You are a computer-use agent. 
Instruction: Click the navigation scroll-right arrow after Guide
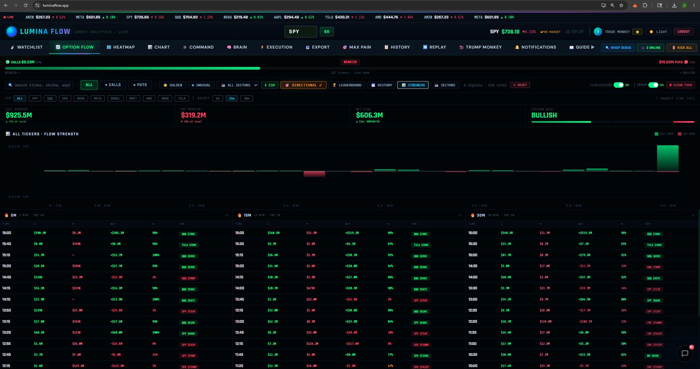(x=593, y=47)
